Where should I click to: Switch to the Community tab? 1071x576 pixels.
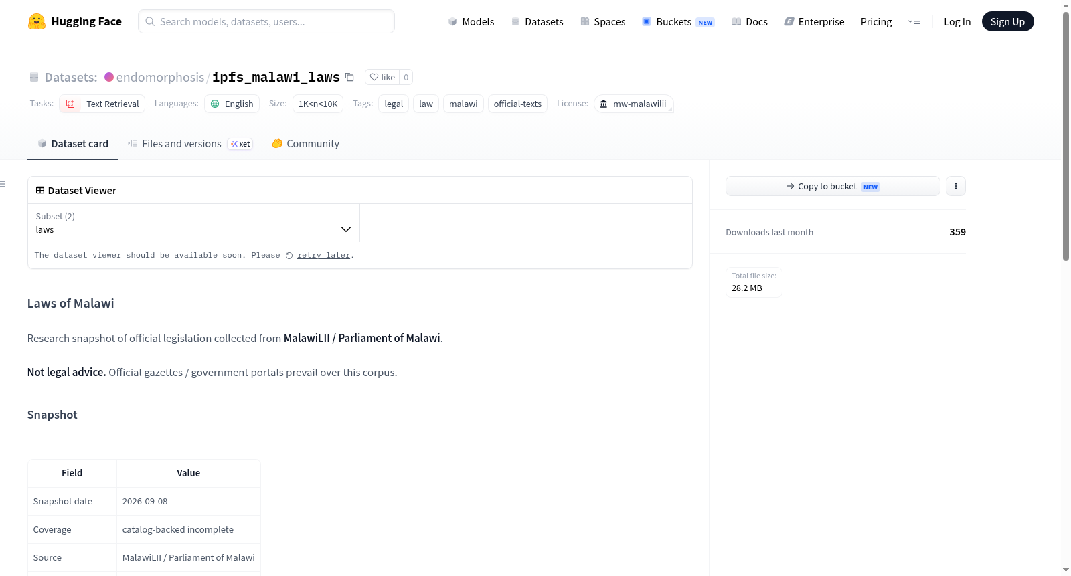pyautogui.click(x=305, y=144)
